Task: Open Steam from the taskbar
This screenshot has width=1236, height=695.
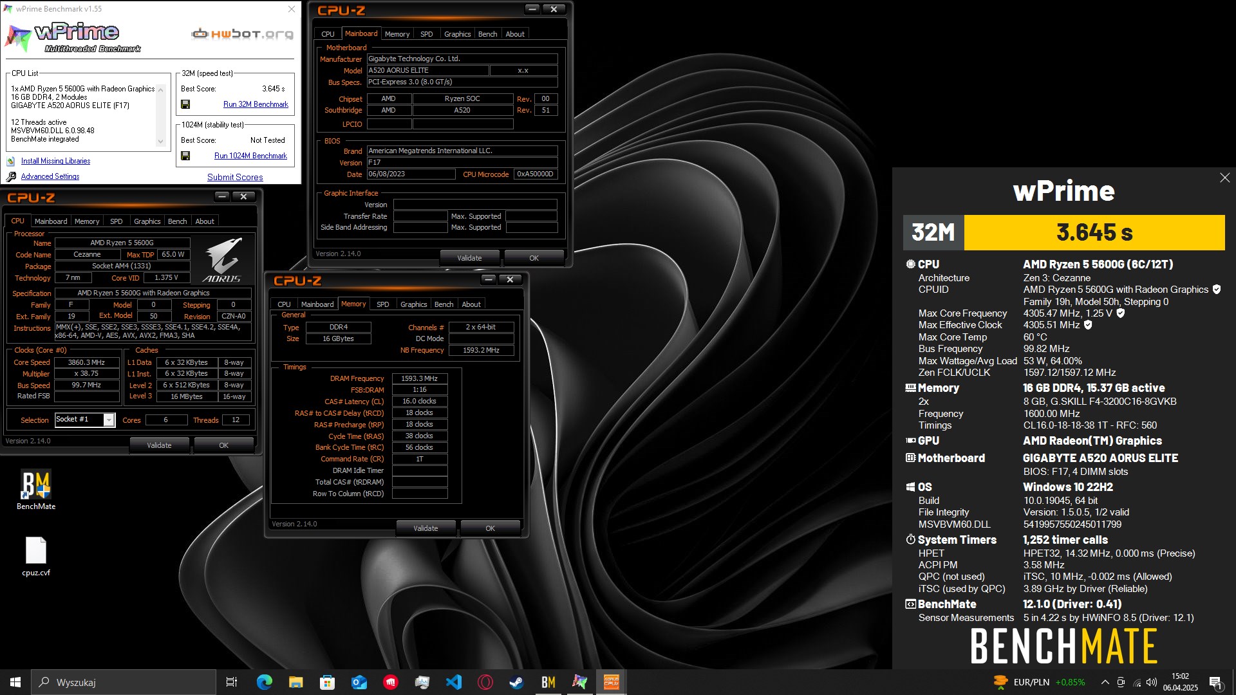Action: click(516, 682)
